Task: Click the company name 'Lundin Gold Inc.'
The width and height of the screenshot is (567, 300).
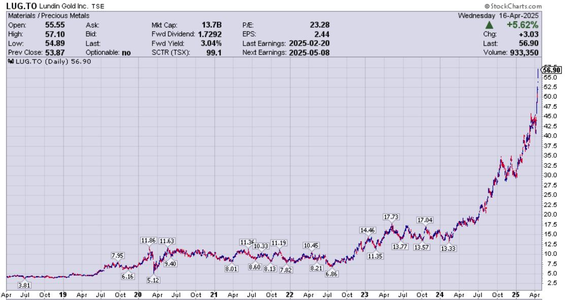Action: (x=64, y=7)
